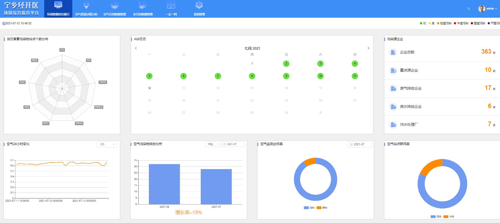Screen dimensions: 500x223
Task: Click the 2021-07 date field in 空气监测达标率
Action: click(x=359, y=144)
